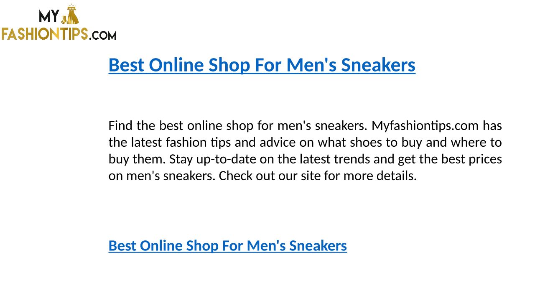Click the word "Best" in the large heading
The width and height of the screenshot is (535, 301).
[126, 65]
